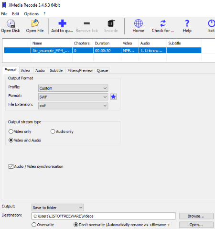This screenshot has width=215, height=229.
Task: Click the Open File folder icon
Action: (35, 23)
